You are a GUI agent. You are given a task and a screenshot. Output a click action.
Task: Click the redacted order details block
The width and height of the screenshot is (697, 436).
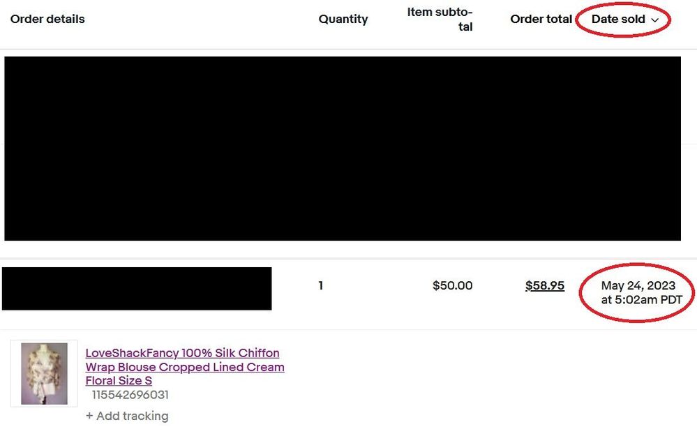point(137,288)
